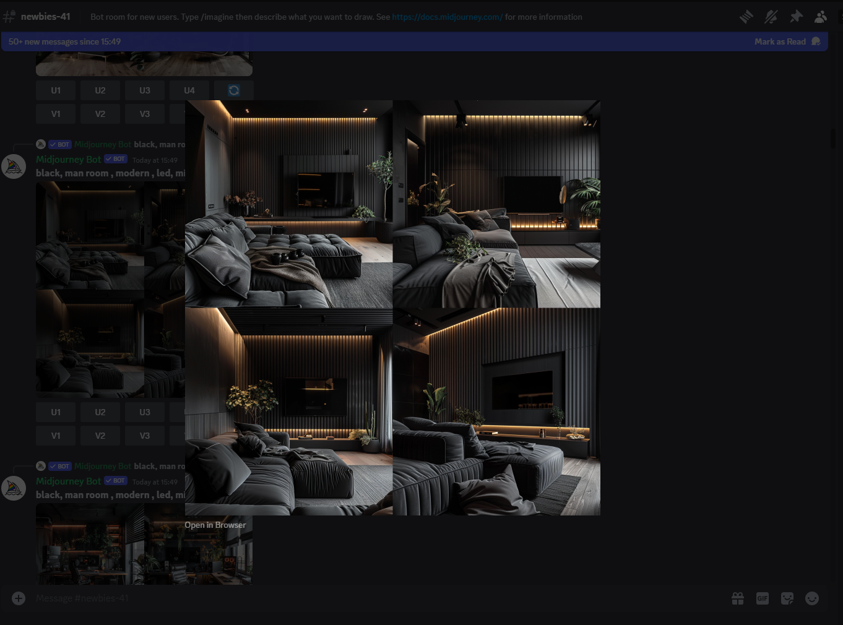Viewport: 843px width, 625px height.
Task: Open the Threads icon in the channel header
Action: coord(746,17)
